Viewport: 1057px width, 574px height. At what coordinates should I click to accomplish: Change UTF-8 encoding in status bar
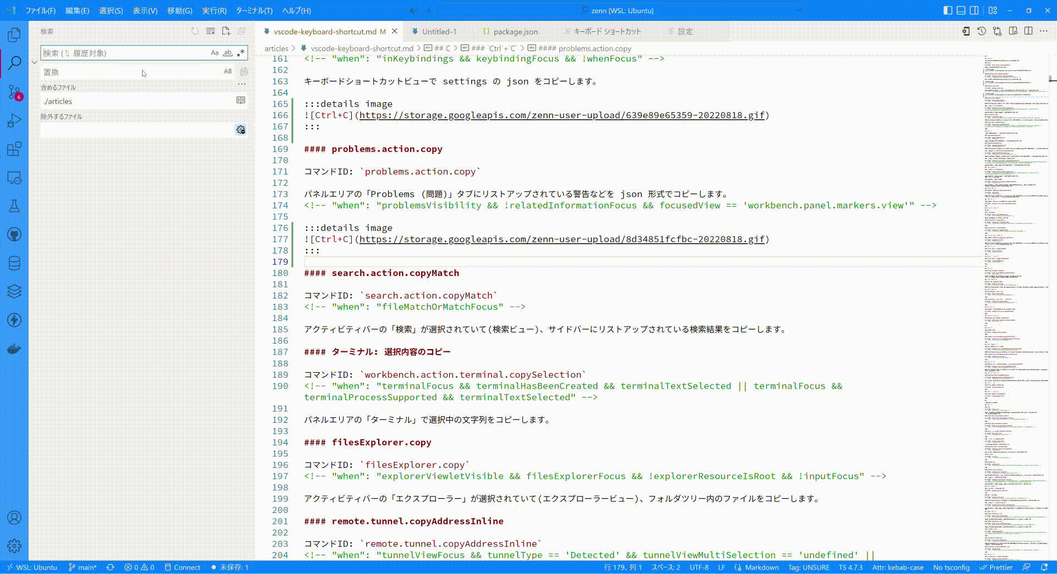tap(699, 567)
